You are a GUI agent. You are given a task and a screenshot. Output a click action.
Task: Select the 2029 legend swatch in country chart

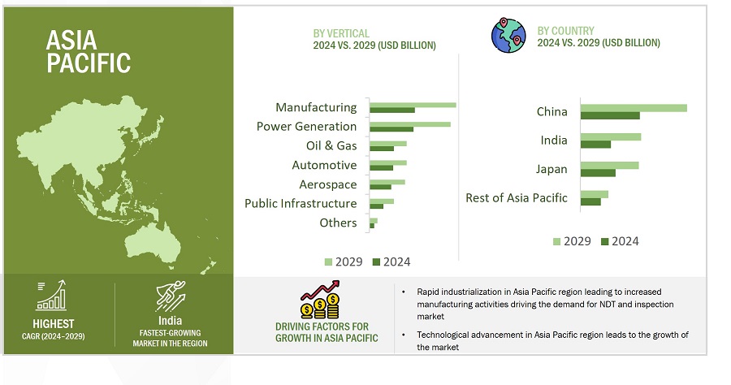[x=557, y=241]
